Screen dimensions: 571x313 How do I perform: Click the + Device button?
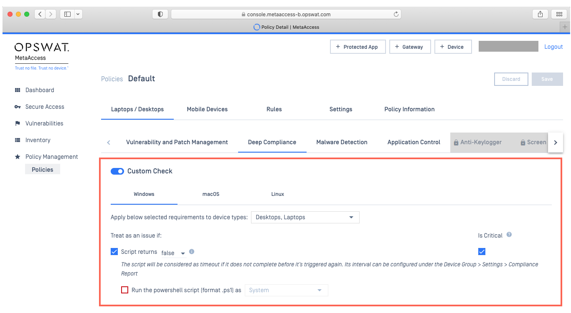click(x=453, y=47)
